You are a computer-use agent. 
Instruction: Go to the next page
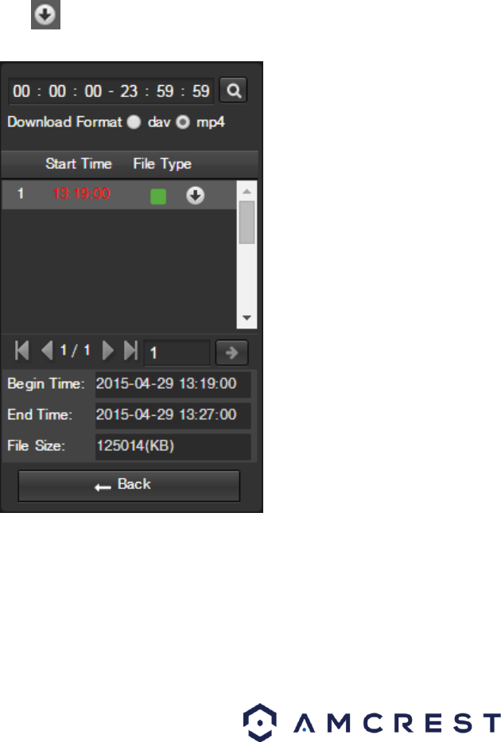coord(108,351)
